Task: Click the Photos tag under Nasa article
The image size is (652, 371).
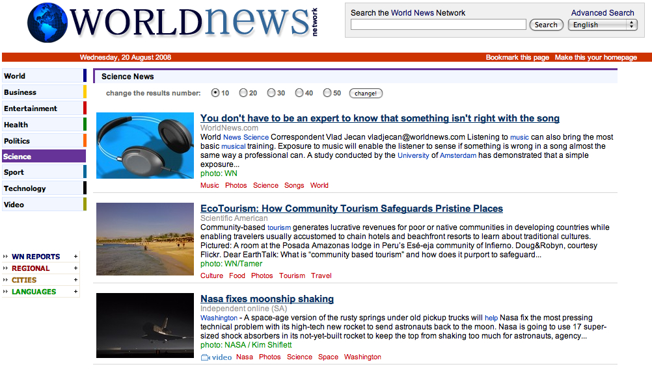Action: click(x=270, y=357)
